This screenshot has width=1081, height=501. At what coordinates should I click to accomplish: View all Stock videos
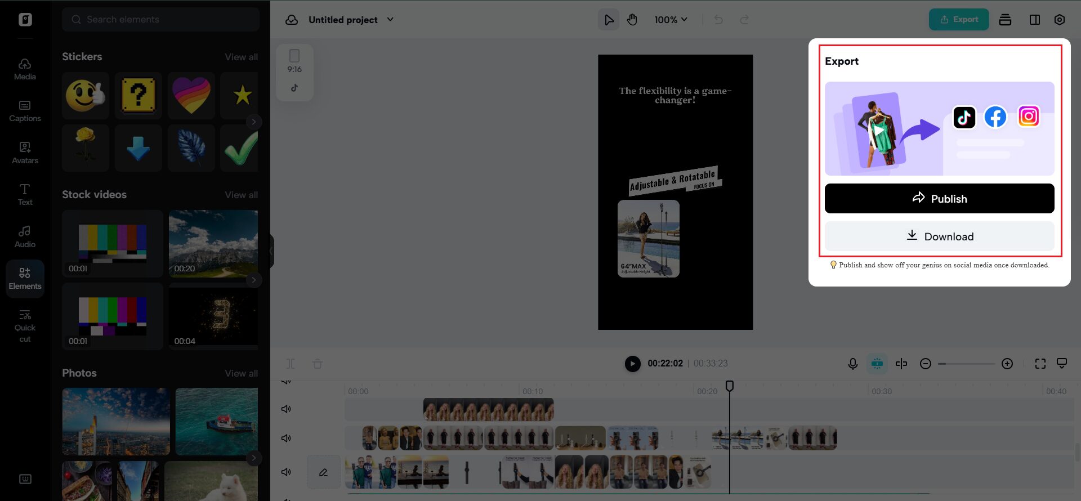point(241,195)
